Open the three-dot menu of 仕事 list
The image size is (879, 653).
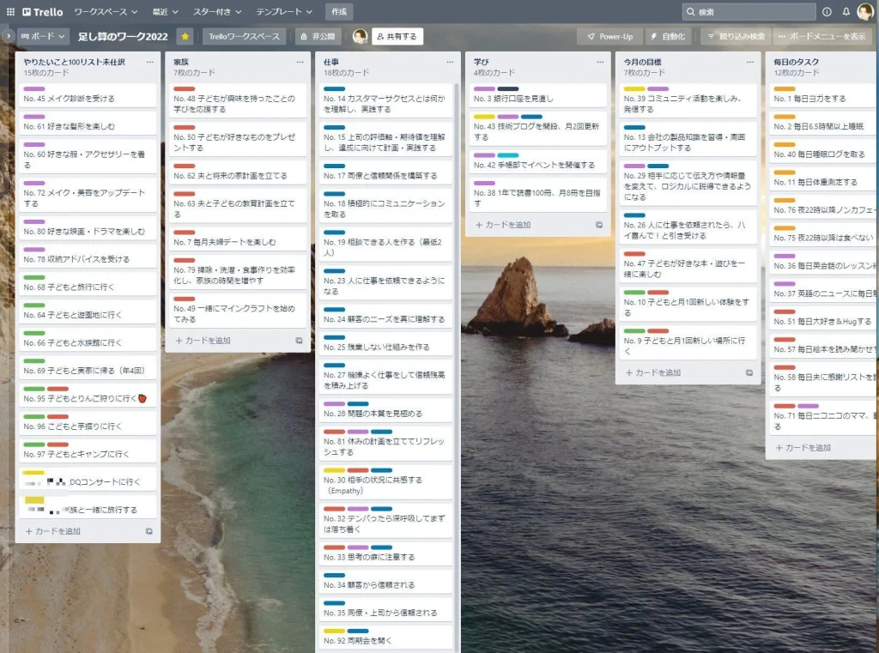(449, 62)
